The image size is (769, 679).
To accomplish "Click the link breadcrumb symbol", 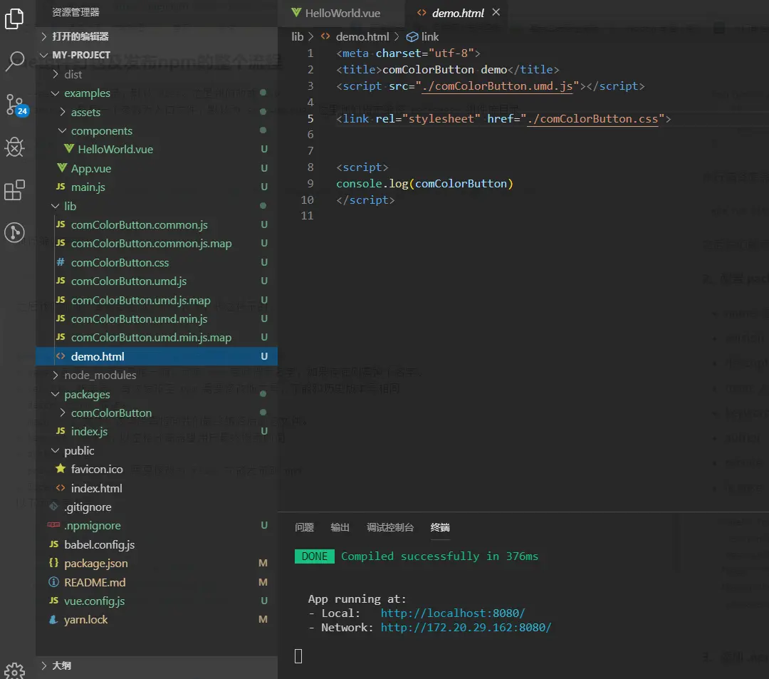I will coord(423,37).
